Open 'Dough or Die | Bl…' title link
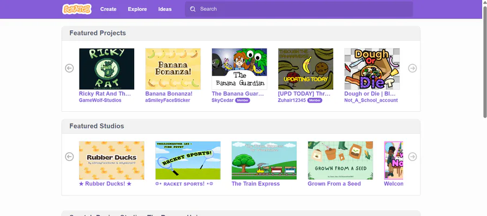 click(370, 93)
